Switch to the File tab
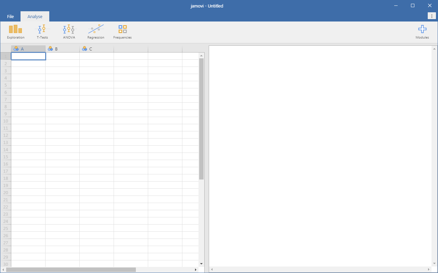The width and height of the screenshot is (438, 273). click(x=10, y=16)
